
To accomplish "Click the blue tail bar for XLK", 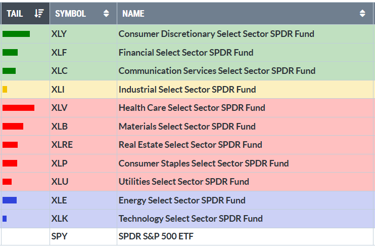I will click(5, 219).
